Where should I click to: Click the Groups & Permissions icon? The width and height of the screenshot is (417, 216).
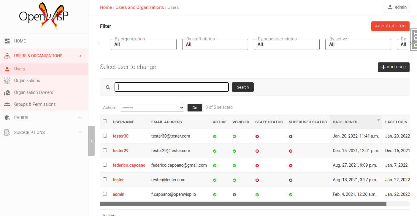pos(7,104)
